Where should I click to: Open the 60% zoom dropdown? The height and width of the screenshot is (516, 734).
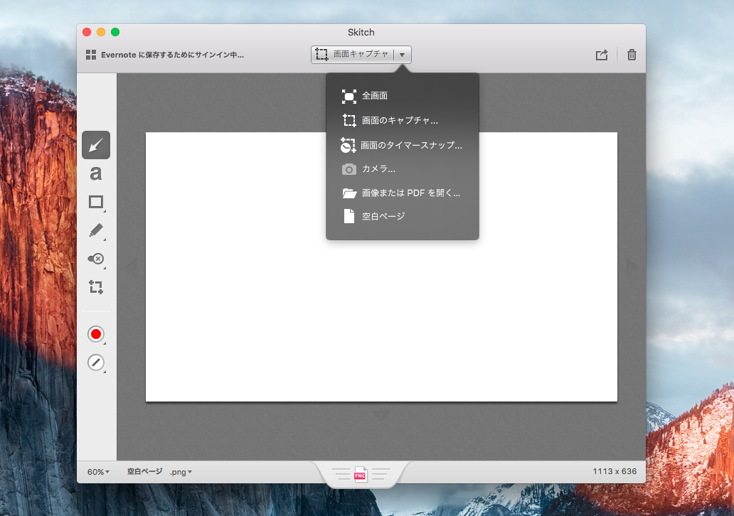tap(98, 472)
